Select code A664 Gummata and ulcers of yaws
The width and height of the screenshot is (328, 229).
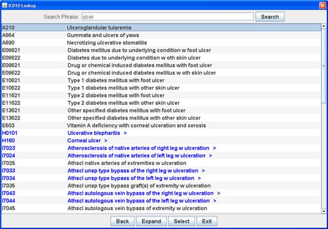pyautogui.click(x=161, y=35)
